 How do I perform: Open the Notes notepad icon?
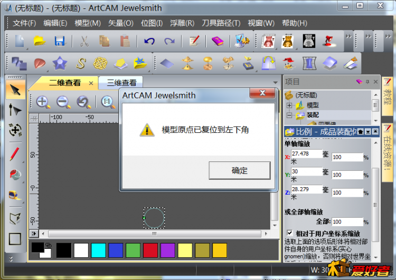coord(194,41)
